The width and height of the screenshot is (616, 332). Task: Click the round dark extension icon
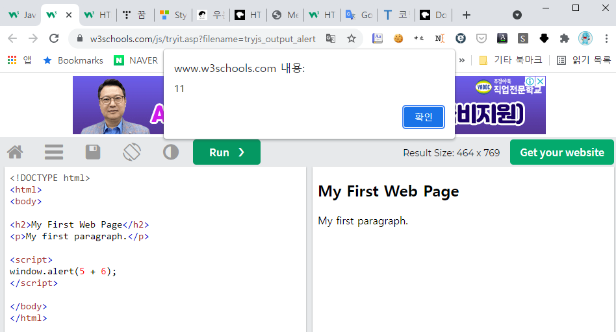461,38
